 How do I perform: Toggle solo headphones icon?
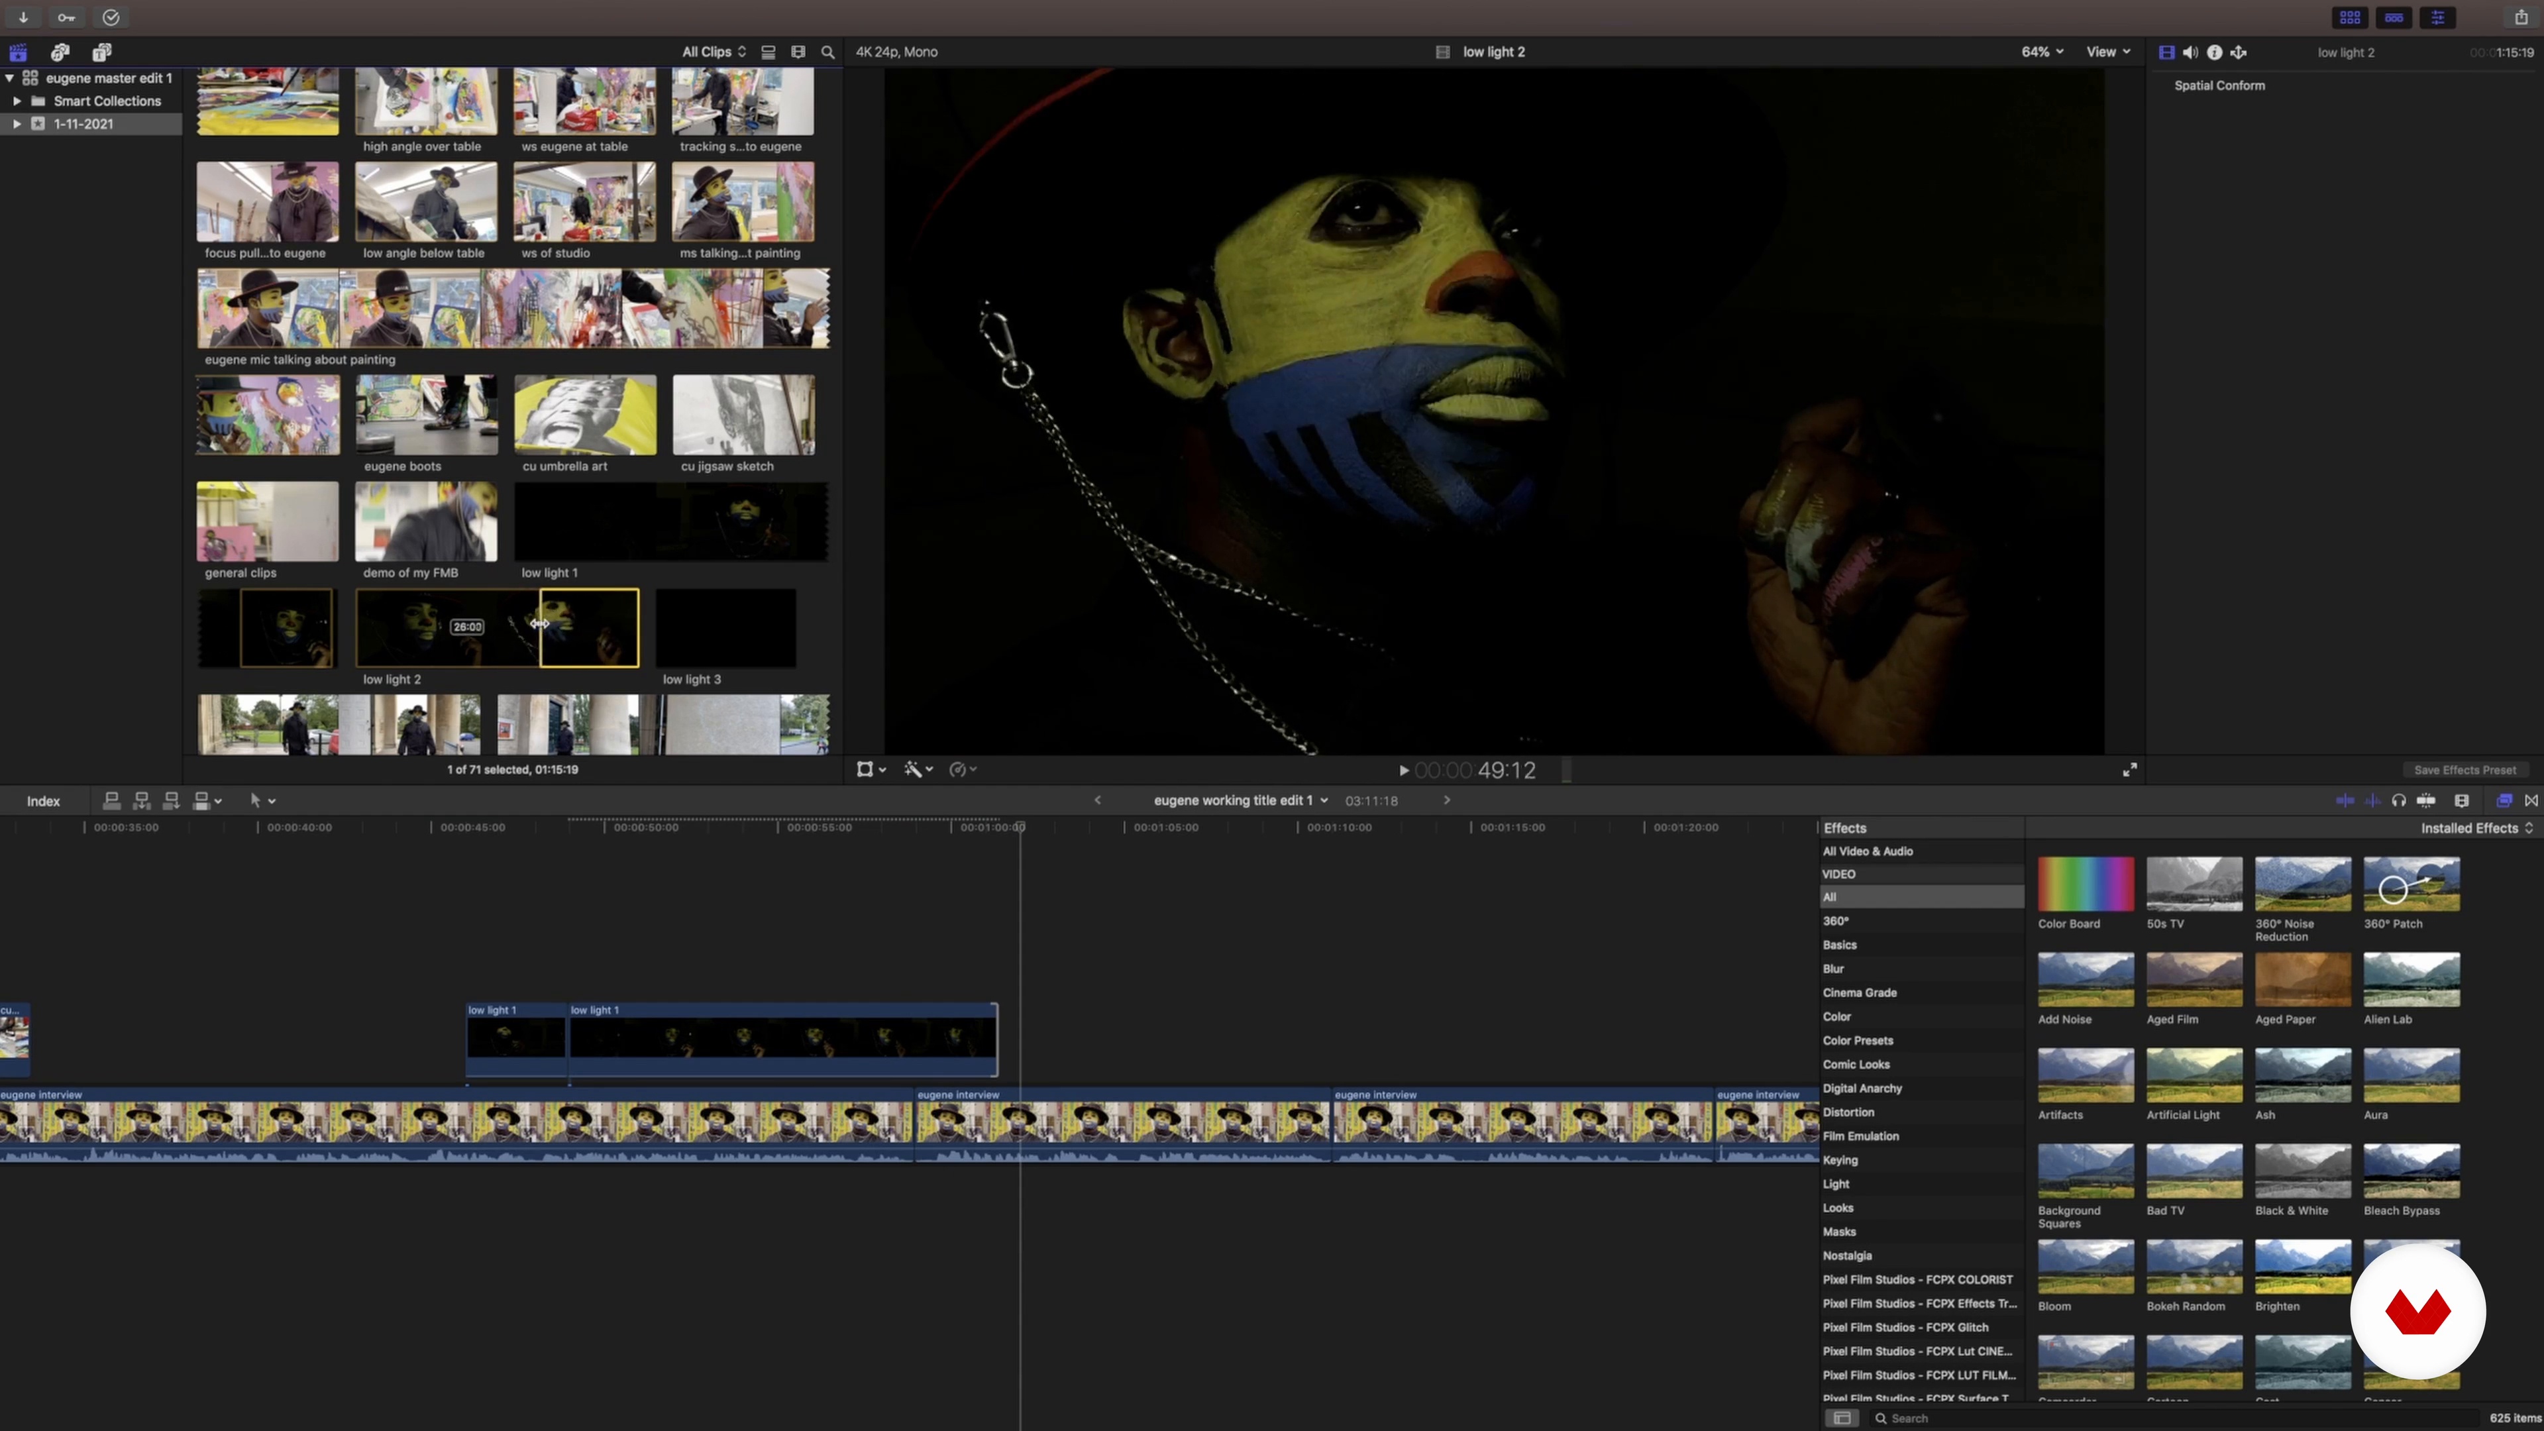tap(2399, 801)
